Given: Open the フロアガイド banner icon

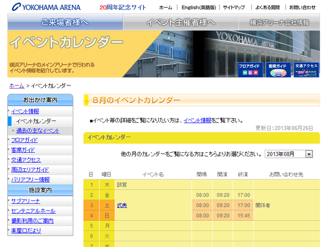Looking at the screenshot, I should tap(250, 70).
